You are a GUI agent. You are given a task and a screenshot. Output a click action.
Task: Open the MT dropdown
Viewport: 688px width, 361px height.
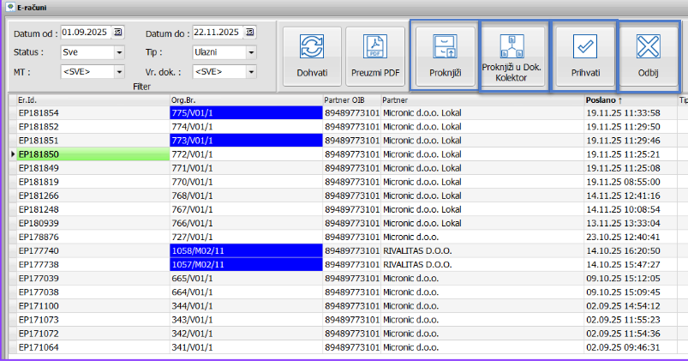tap(118, 71)
